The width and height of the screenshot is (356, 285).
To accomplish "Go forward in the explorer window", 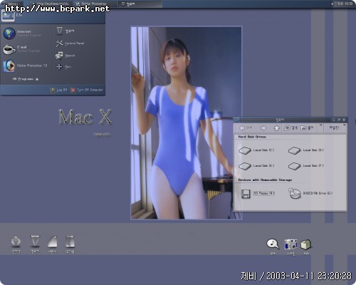I will (263, 128).
